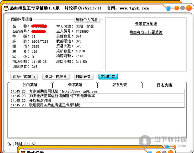
Task: Click the app mascot icon in title bar
Action: click(6, 8)
